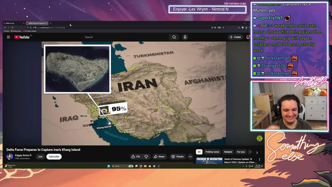Viewport: 332px width, 187px height.
Task: Open more actions ellipsis under video
Action: point(190,157)
